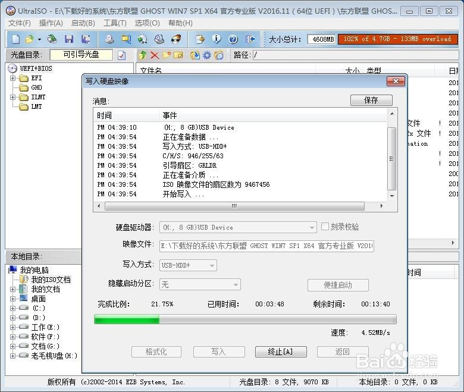The image size is (464, 392).
Task: Expand the EFI folder in disc tree
Action: pyautogui.click(x=12, y=79)
